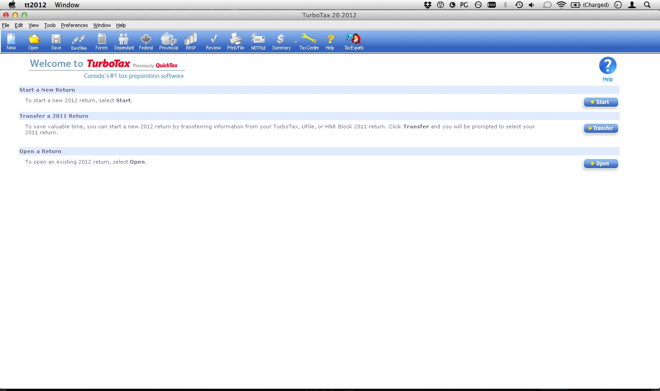Click the 'Start a New Return' heading
Viewport: 660px width, 391px height.
coord(47,90)
